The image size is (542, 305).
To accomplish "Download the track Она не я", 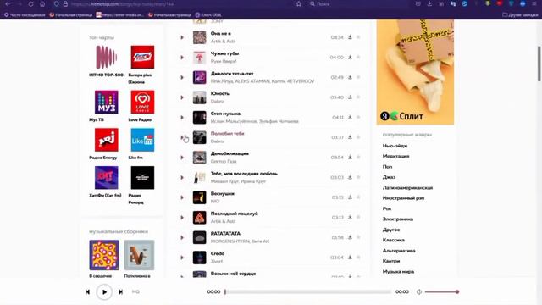I will pyautogui.click(x=350, y=37).
